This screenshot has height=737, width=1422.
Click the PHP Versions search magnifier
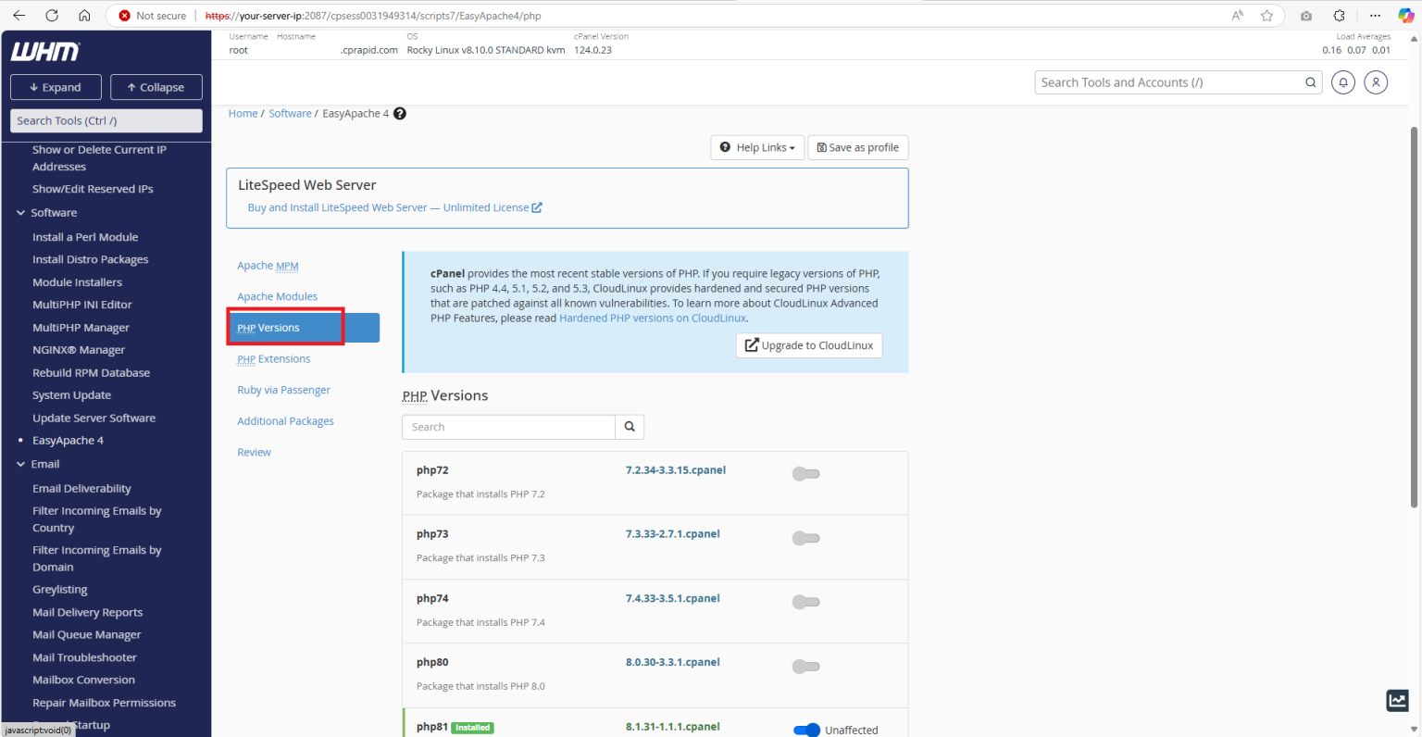[630, 427]
